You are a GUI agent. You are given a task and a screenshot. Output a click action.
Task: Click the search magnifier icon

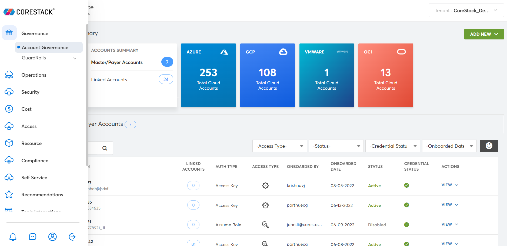coord(105,148)
